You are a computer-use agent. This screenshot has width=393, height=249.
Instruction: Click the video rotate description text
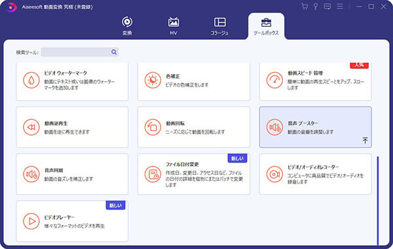tap(195, 132)
